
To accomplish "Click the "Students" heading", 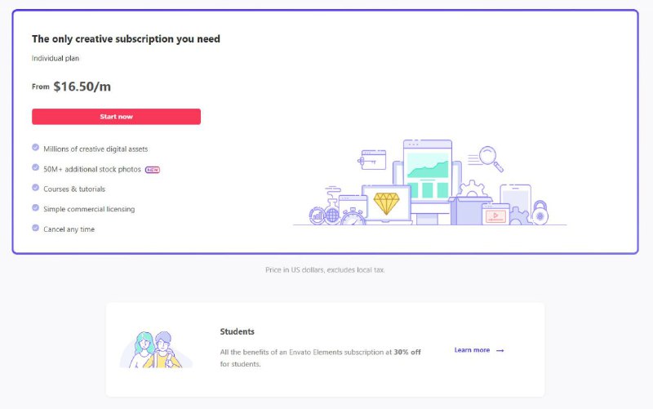I will coord(237,331).
